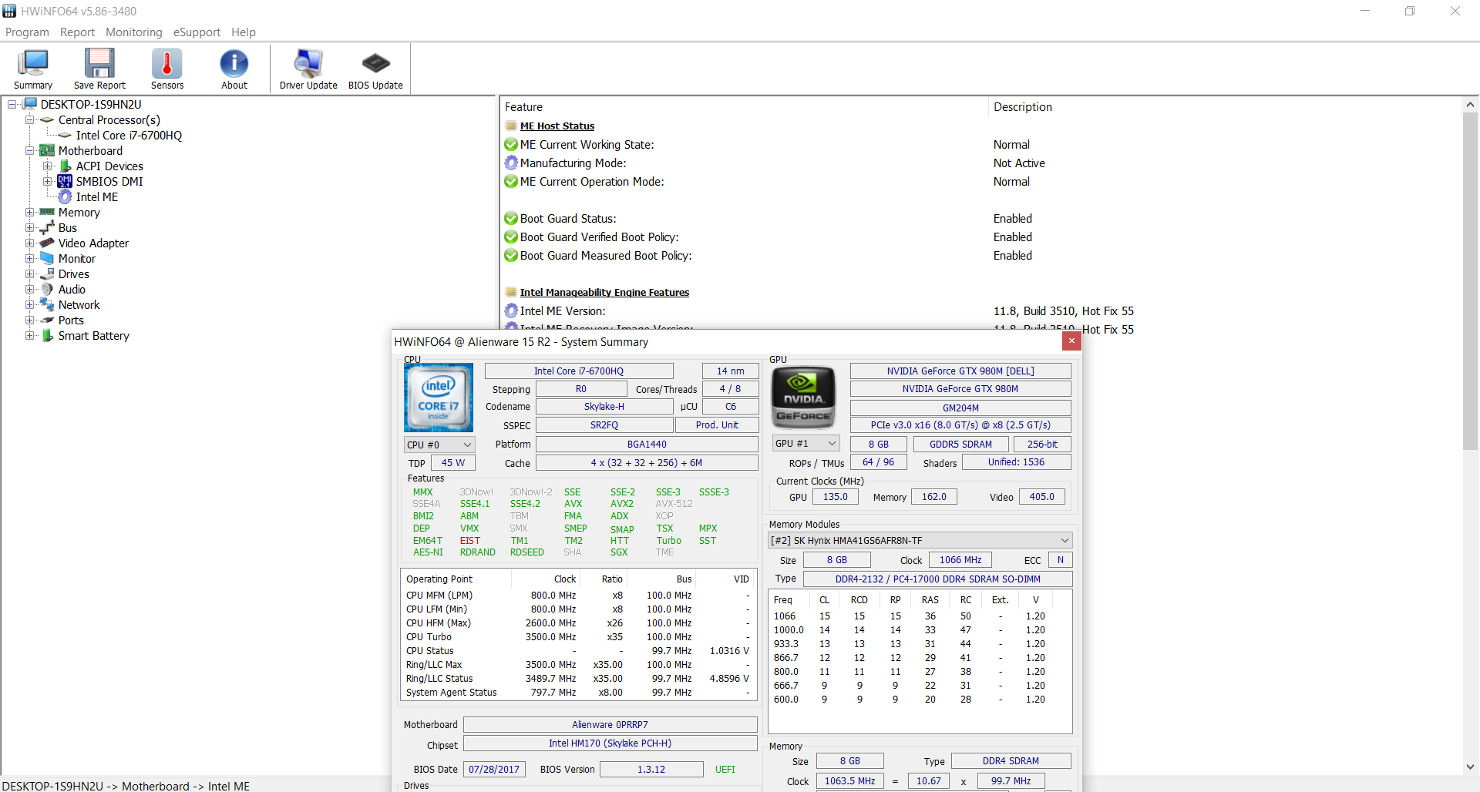Screen dimensions: 1480x792
Task: Click the Network tree icon
Action: (x=47, y=304)
